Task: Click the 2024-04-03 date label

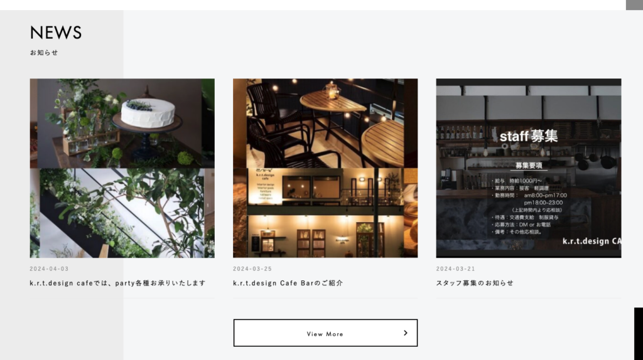Action: (49, 268)
